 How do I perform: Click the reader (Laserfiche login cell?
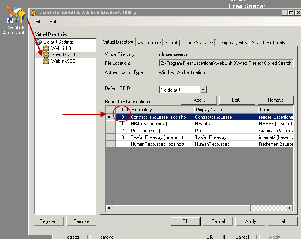click(276, 117)
